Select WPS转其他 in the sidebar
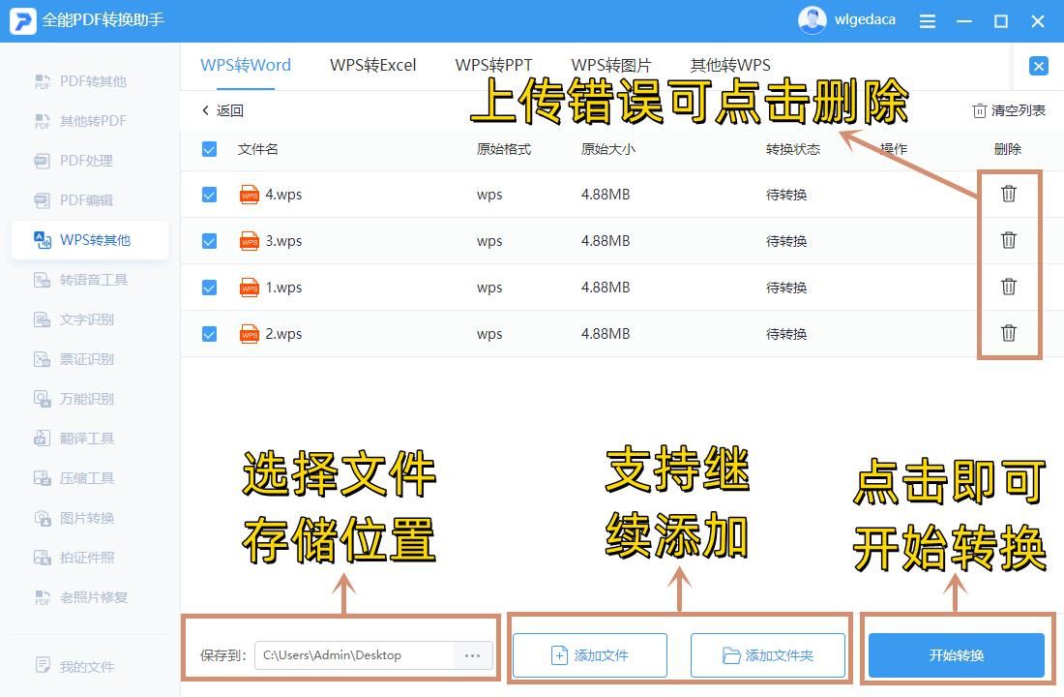This screenshot has width=1064, height=697. click(x=90, y=240)
